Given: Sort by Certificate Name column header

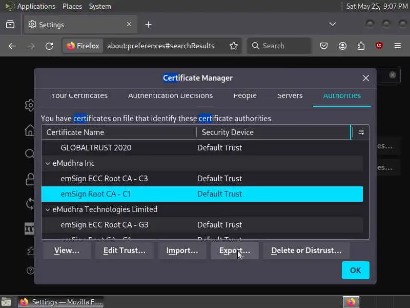Looking at the screenshot, I should click(x=119, y=132).
